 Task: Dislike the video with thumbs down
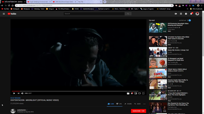(119, 104)
